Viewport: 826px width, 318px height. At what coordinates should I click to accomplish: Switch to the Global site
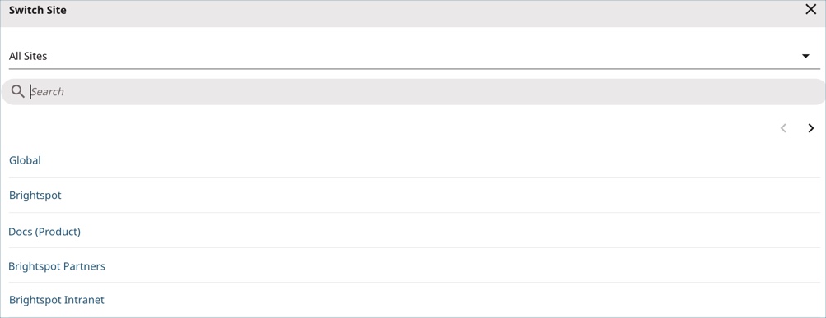[25, 160]
